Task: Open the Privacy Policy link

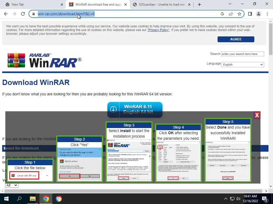Action: click(x=158, y=30)
